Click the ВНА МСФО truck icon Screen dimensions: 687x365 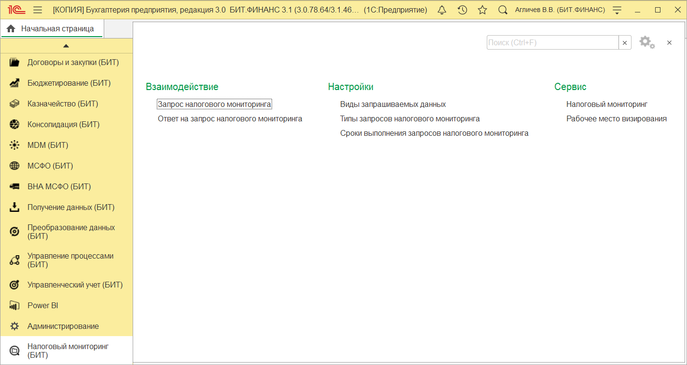14,186
